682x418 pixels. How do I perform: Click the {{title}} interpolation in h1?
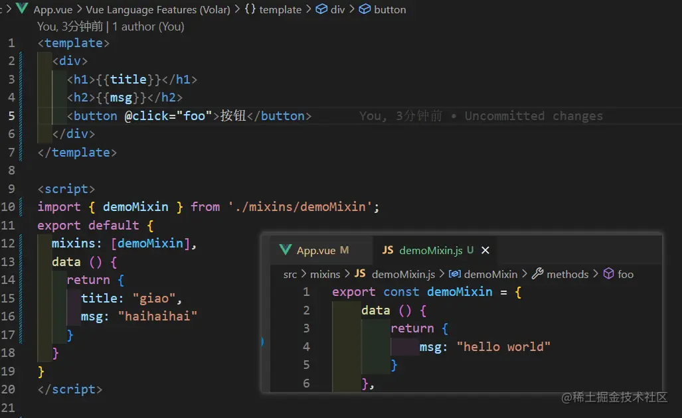coord(128,80)
